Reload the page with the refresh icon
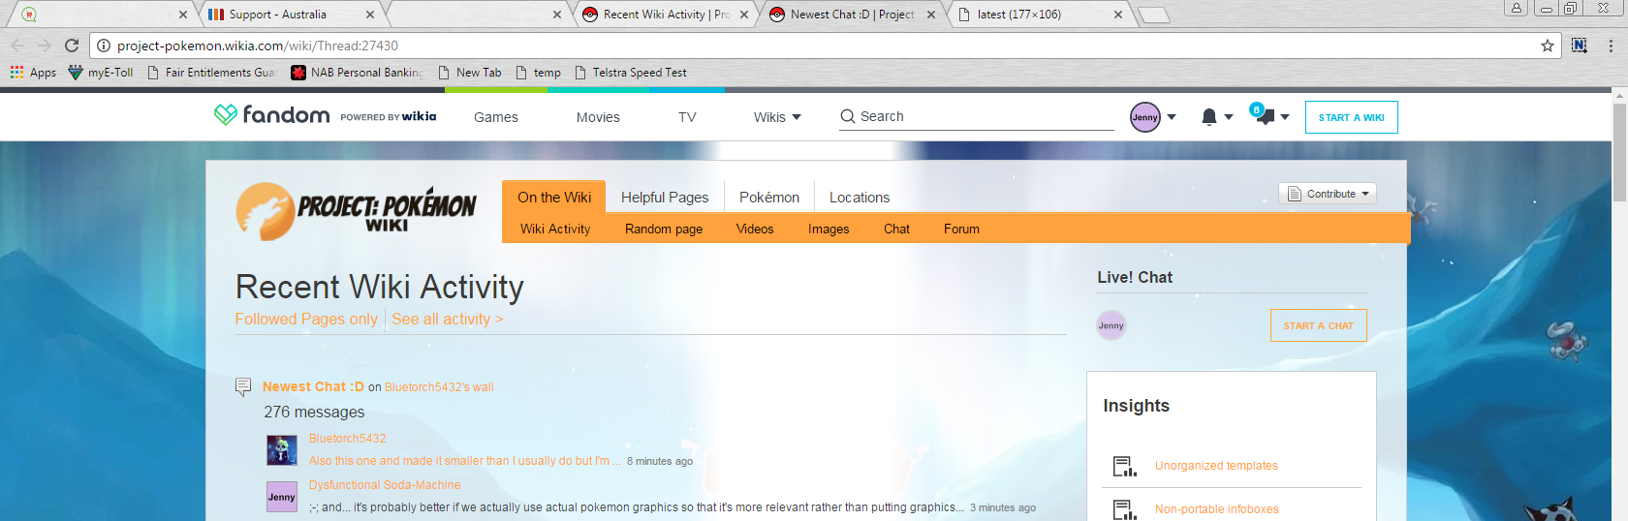The height and width of the screenshot is (521, 1628). (72, 46)
